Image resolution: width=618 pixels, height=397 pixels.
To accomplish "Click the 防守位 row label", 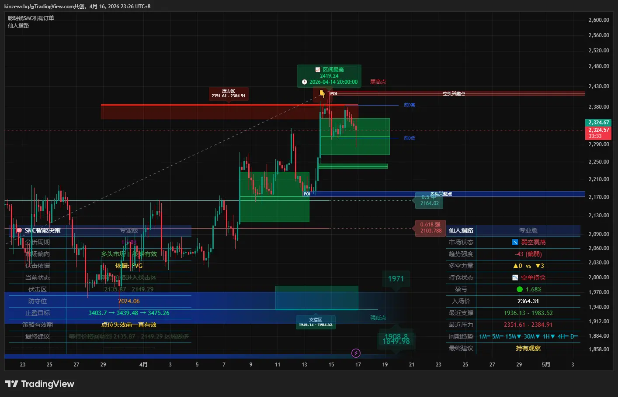I will [x=38, y=301].
